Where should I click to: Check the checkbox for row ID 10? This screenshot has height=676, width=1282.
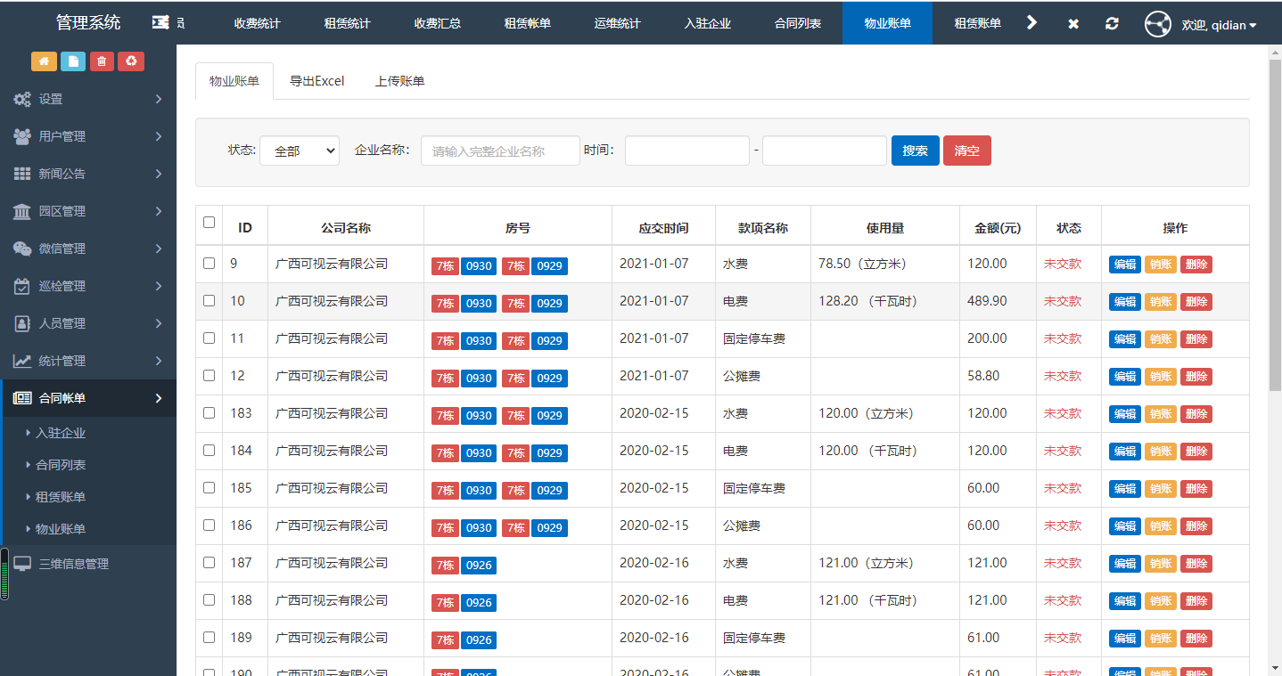tap(209, 301)
